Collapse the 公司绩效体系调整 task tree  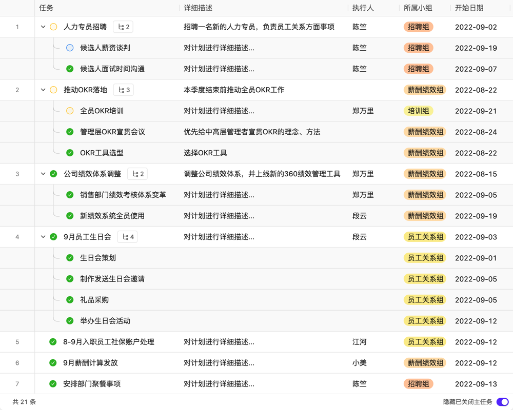(43, 174)
